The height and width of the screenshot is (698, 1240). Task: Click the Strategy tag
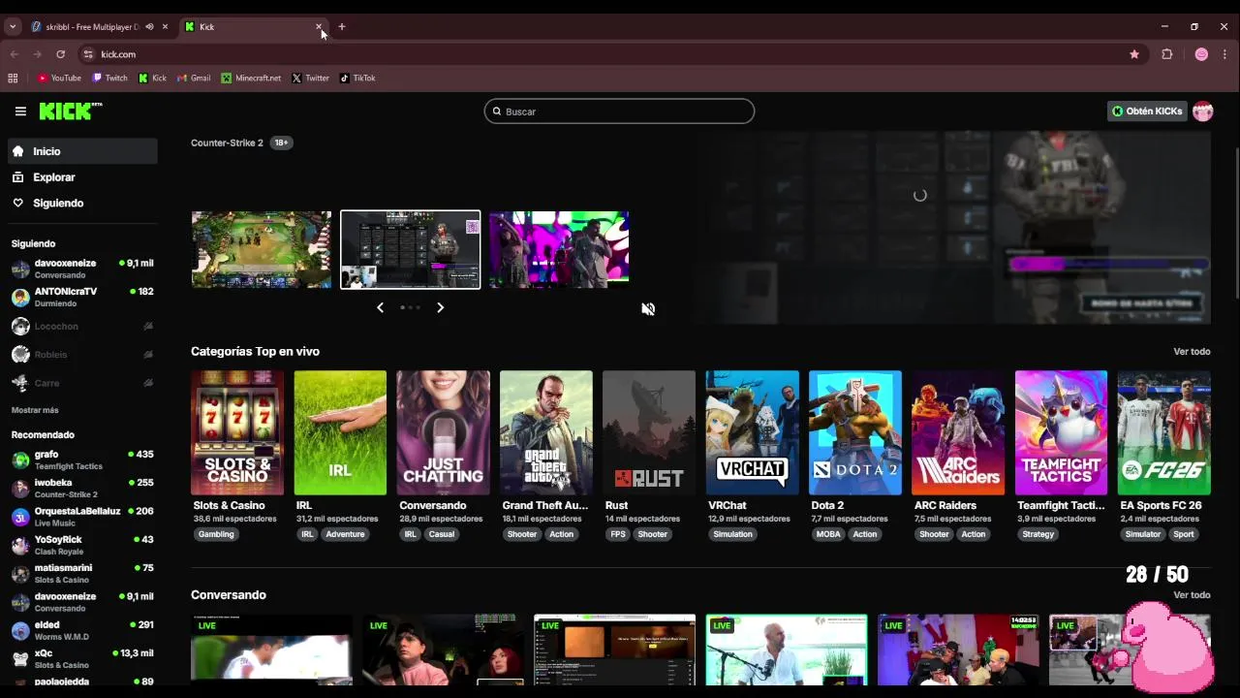1038,534
